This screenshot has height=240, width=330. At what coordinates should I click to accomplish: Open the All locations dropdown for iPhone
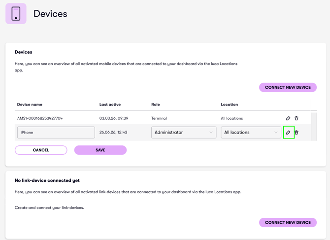point(251,133)
